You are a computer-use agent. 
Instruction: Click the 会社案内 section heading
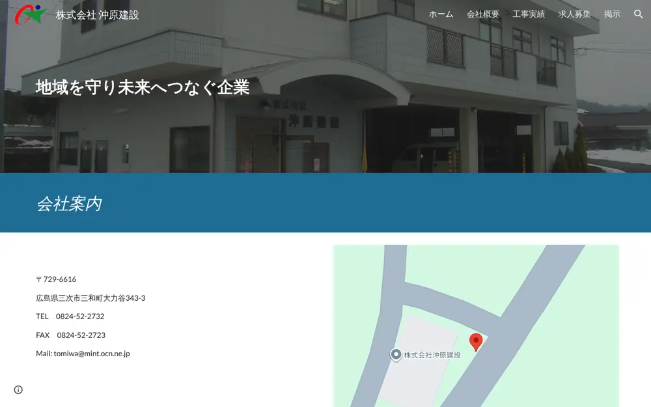click(69, 203)
